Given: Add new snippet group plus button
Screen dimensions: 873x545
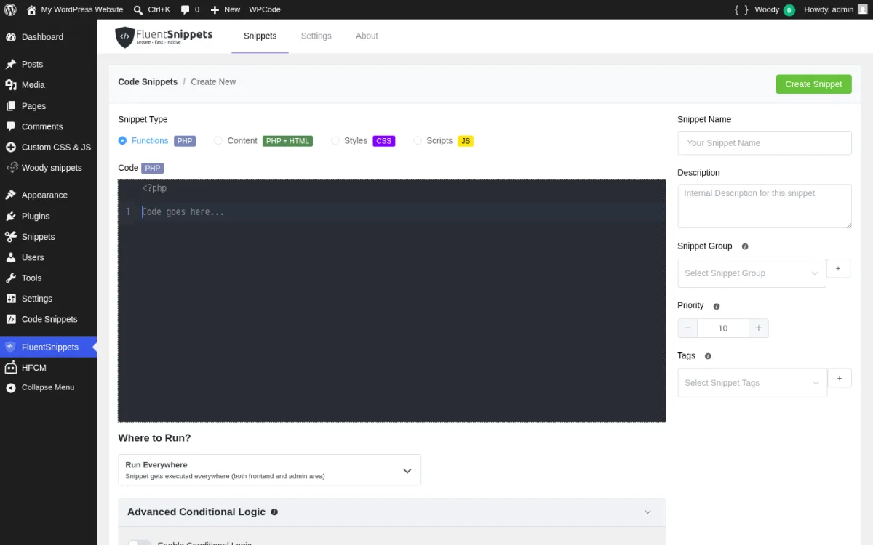Looking at the screenshot, I should tap(838, 269).
